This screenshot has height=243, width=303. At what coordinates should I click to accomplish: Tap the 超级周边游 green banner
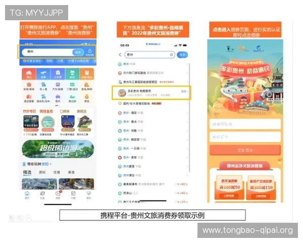[58, 149]
